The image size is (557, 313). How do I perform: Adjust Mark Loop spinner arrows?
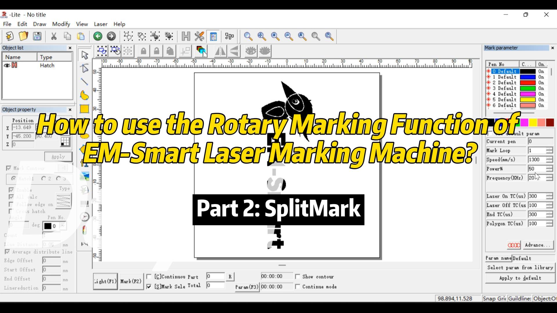click(x=549, y=151)
